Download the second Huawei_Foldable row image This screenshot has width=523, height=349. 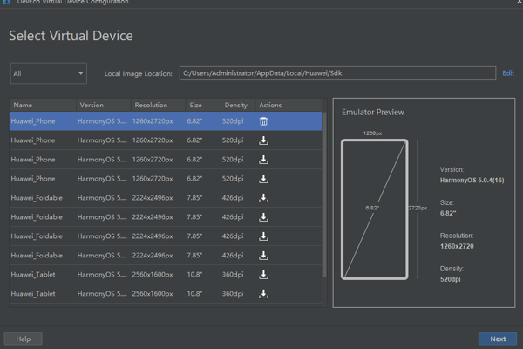(x=264, y=217)
